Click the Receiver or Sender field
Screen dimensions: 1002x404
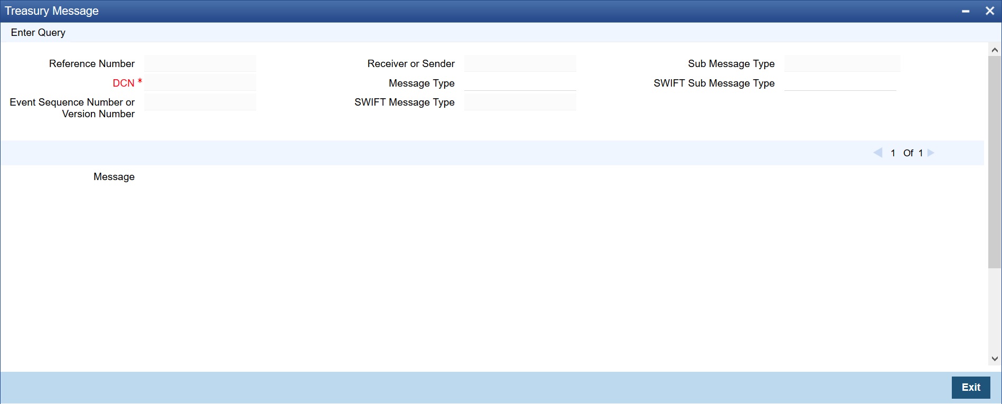(x=520, y=63)
